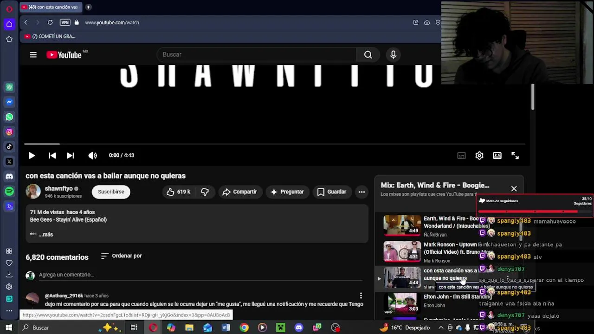
Task: Like the video (619 k)
Action: point(178,192)
